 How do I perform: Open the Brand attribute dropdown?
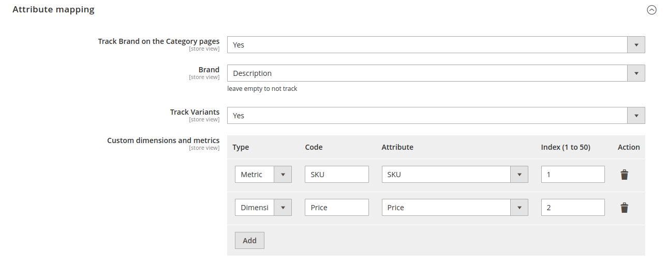click(x=436, y=73)
